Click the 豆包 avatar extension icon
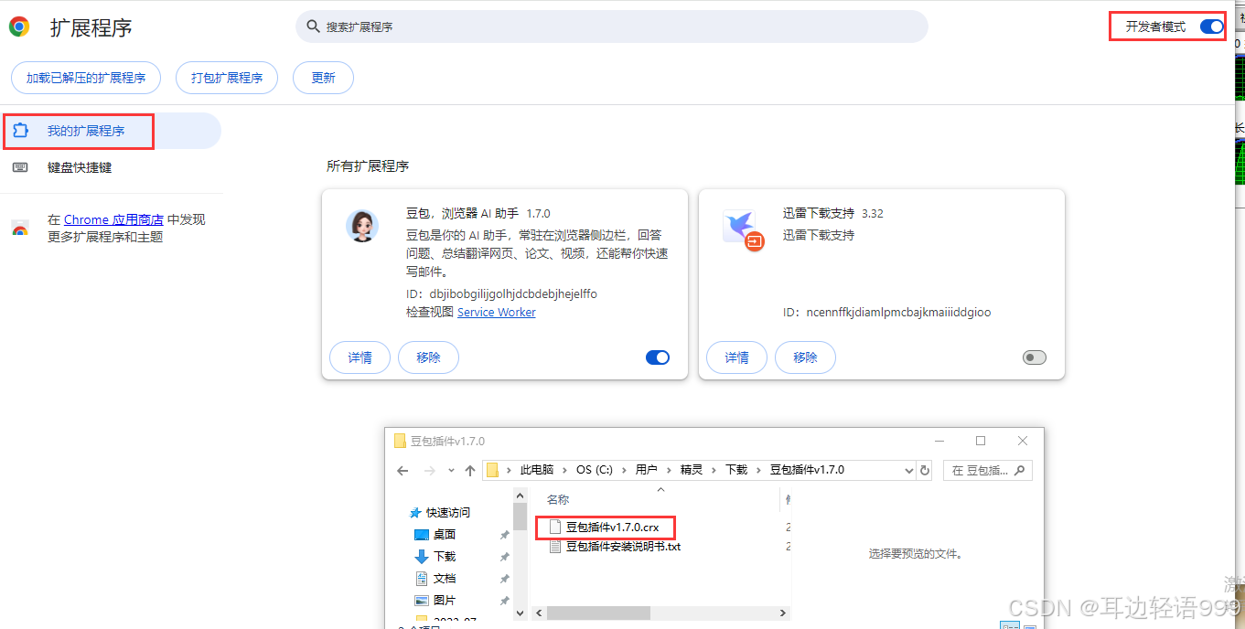1245x629 pixels. coord(362,225)
